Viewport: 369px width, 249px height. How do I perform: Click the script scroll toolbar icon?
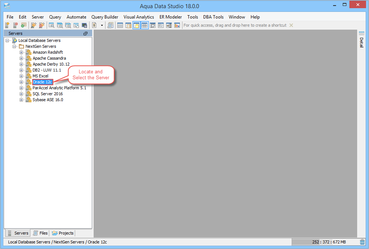110,25
